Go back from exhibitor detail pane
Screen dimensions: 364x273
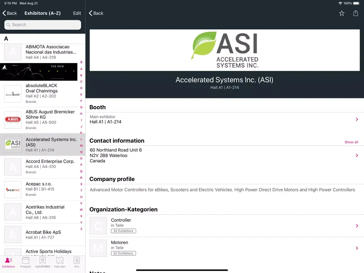(x=96, y=13)
